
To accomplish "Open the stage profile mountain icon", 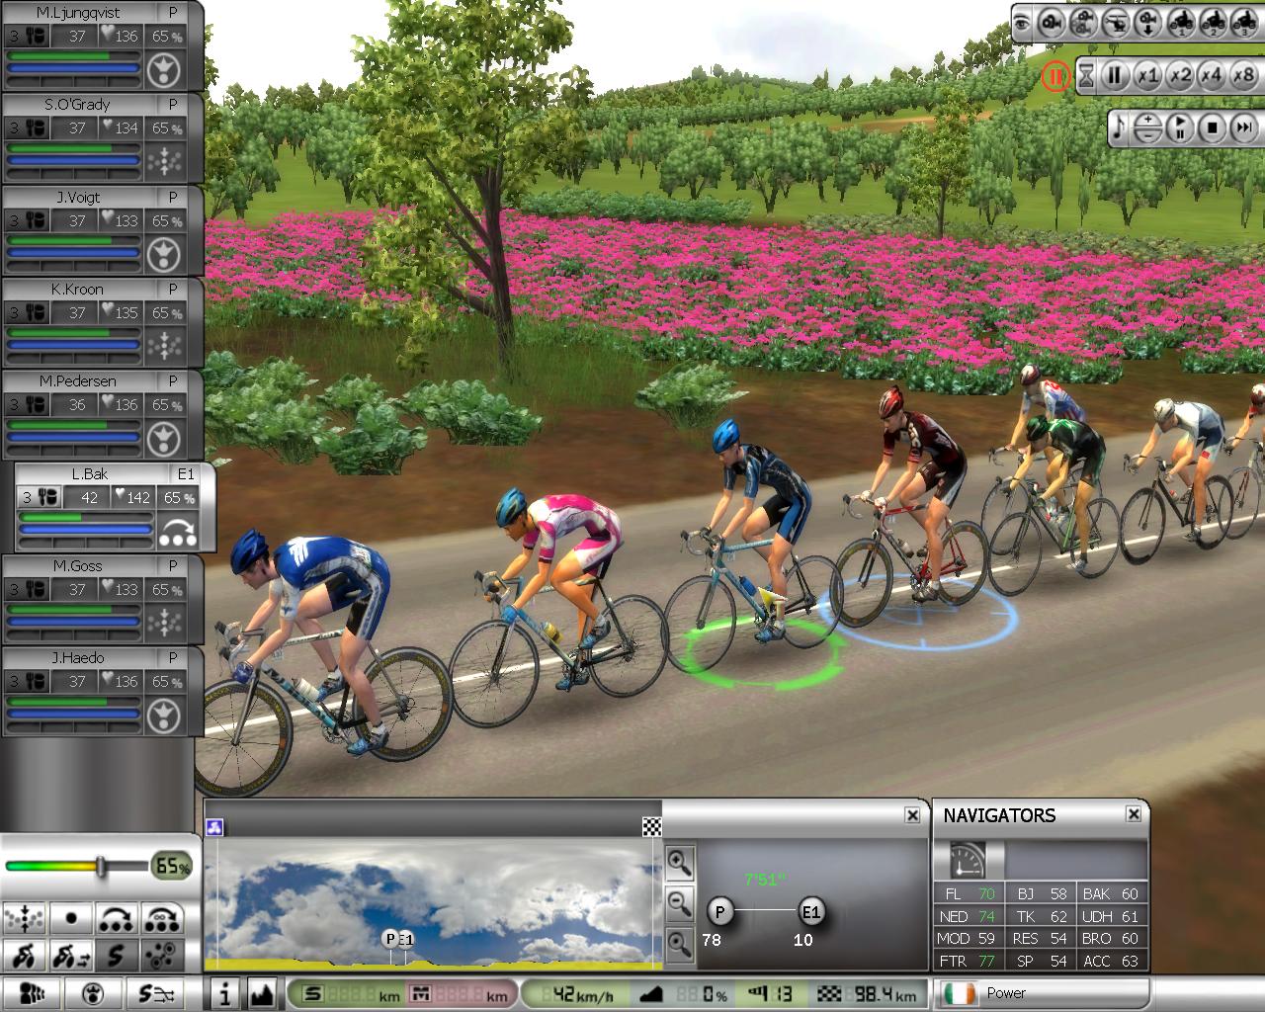I will [x=261, y=993].
